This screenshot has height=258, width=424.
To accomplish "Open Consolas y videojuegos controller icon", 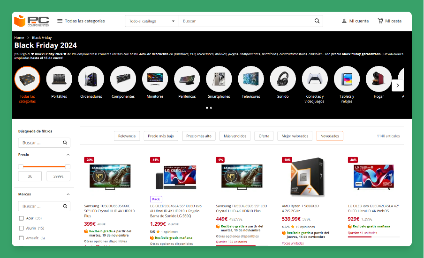I will coord(315,79).
